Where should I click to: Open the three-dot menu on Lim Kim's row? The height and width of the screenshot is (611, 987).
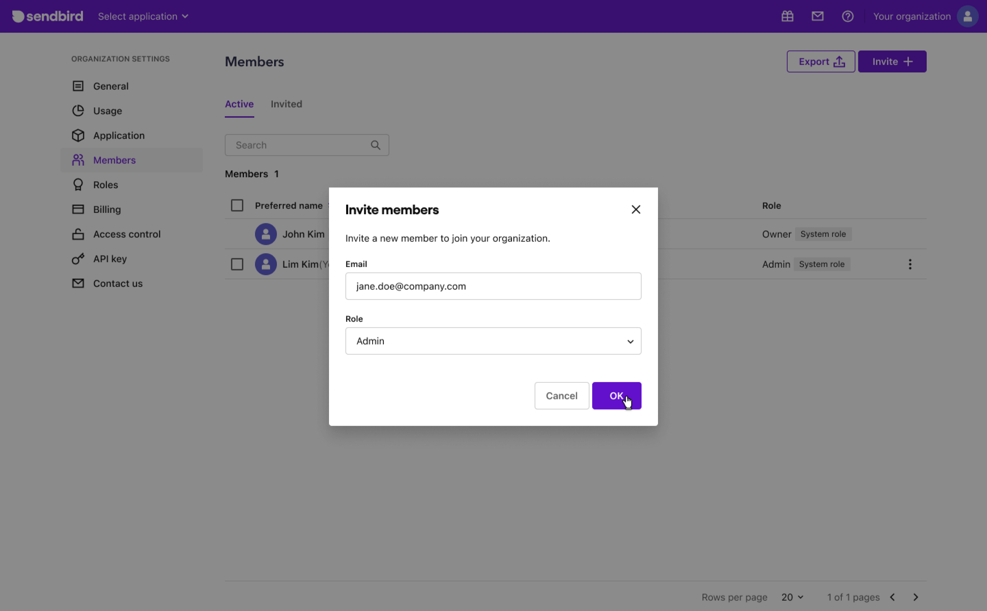click(910, 264)
